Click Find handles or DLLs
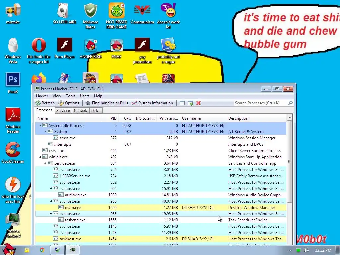 pyautogui.click(x=107, y=103)
